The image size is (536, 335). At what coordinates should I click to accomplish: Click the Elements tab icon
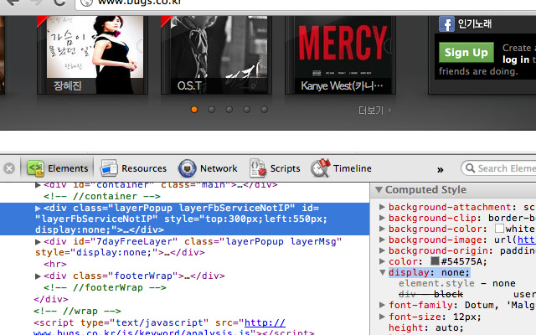tap(35, 168)
